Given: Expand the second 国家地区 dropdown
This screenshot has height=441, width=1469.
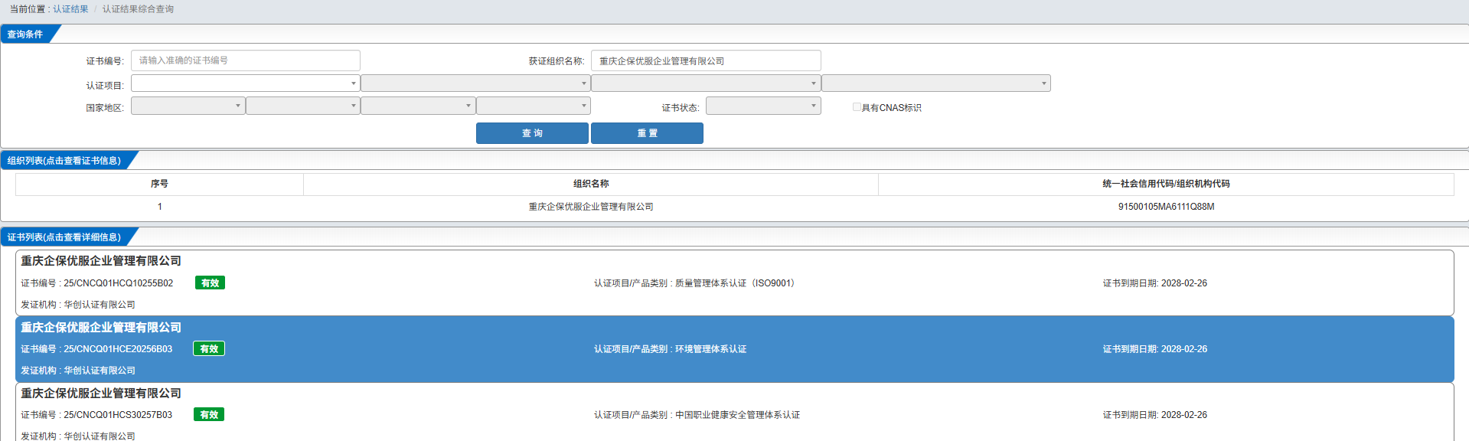Looking at the screenshot, I should 303,106.
